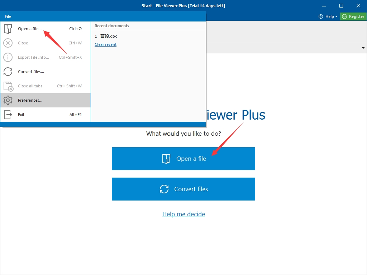Click the What would you like to do? text

pyautogui.click(x=183, y=134)
